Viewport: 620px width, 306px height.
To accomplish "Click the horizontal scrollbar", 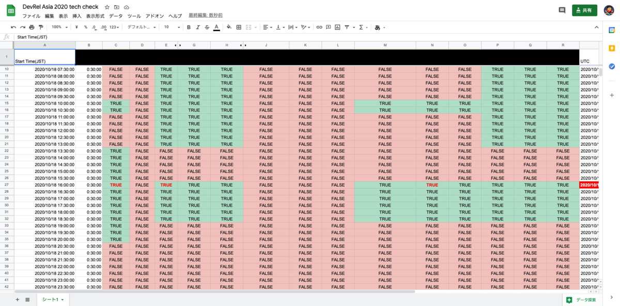I will click(x=214, y=292).
